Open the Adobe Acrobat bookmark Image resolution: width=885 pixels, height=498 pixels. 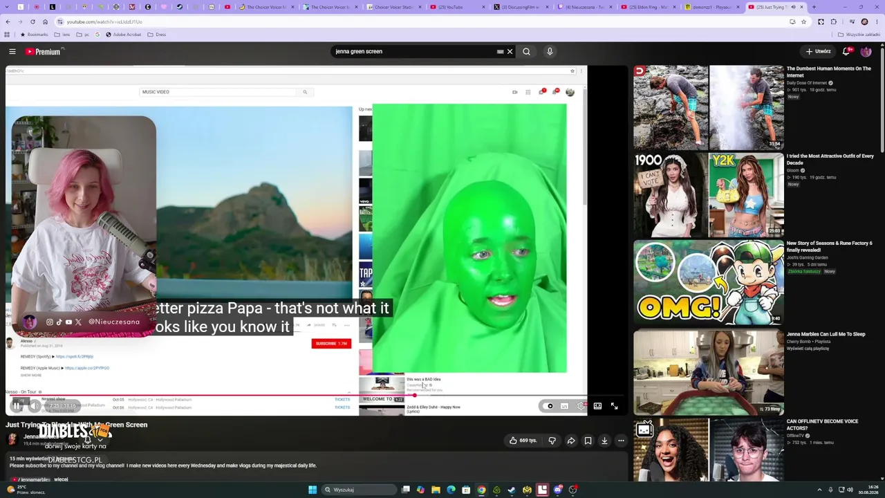124,34
